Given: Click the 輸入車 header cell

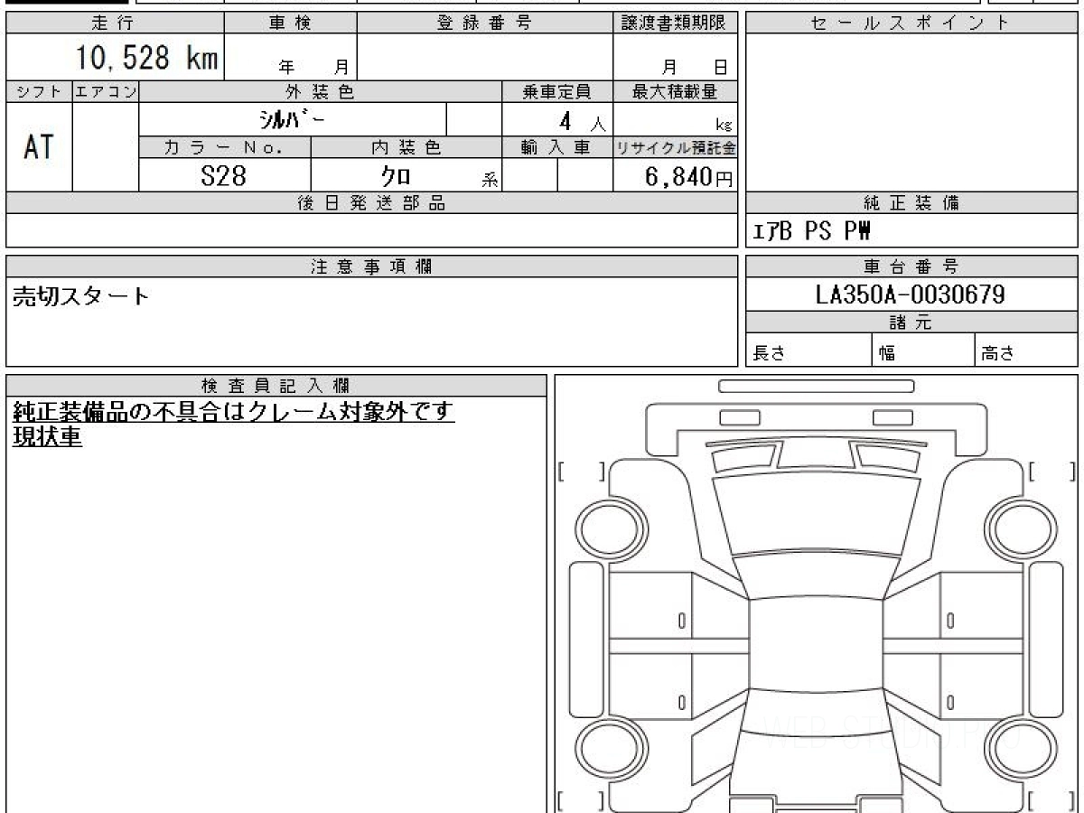Looking at the screenshot, I should (557, 147).
